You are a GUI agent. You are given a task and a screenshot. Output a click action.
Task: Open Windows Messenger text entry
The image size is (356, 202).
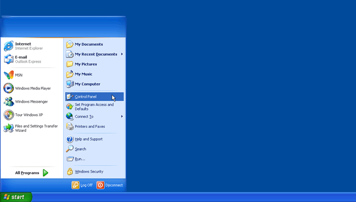tap(31, 102)
